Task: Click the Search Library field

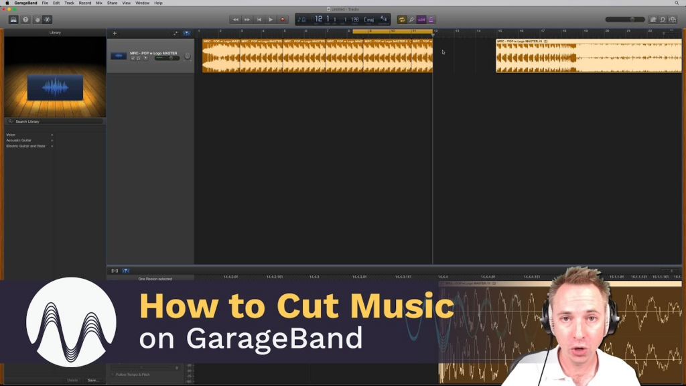Action: (x=55, y=121)
